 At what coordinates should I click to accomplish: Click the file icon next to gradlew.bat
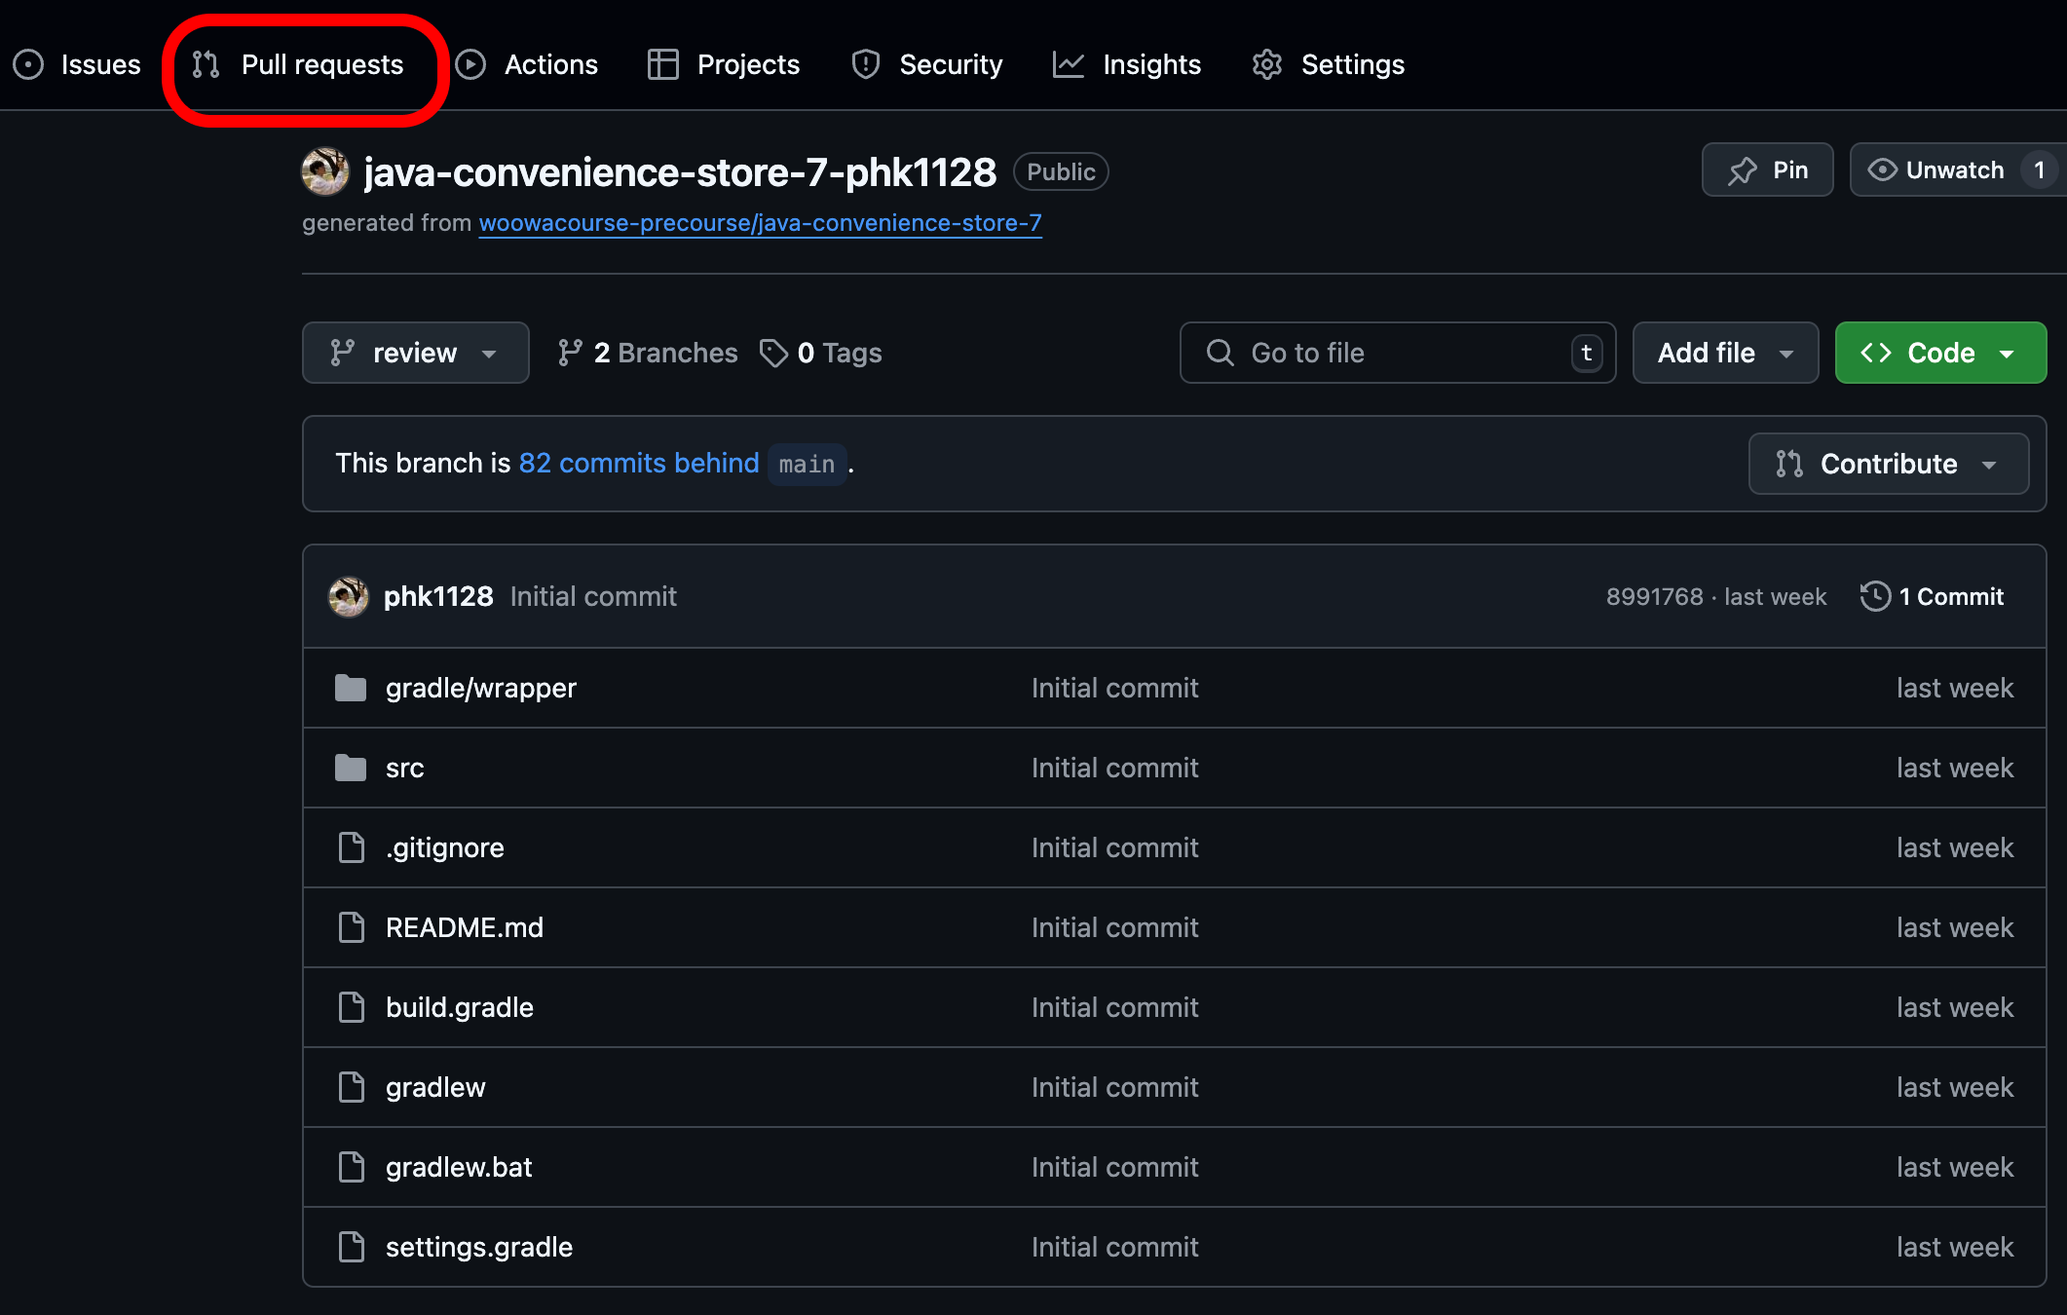tap(352, 1167)
